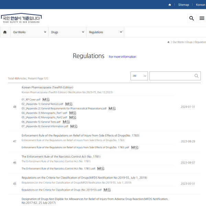Download the Side Effects of Drugs (No. 1783).pdf via its save icon

(133, 148)
